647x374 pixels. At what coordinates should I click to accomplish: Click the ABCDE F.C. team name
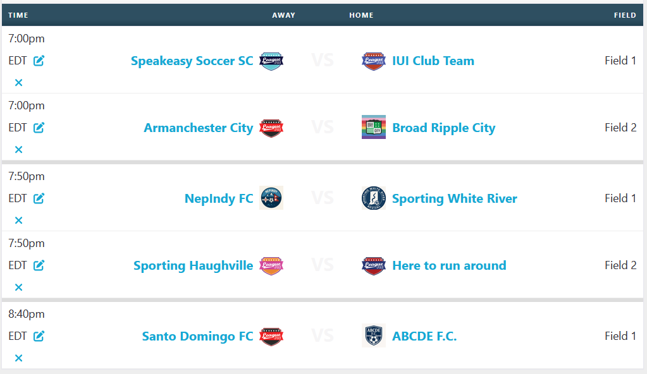click(424, 336)
